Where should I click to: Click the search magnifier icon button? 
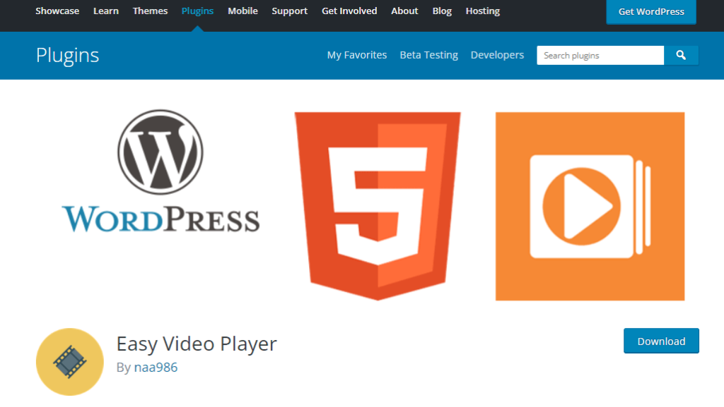click(681, 55)
